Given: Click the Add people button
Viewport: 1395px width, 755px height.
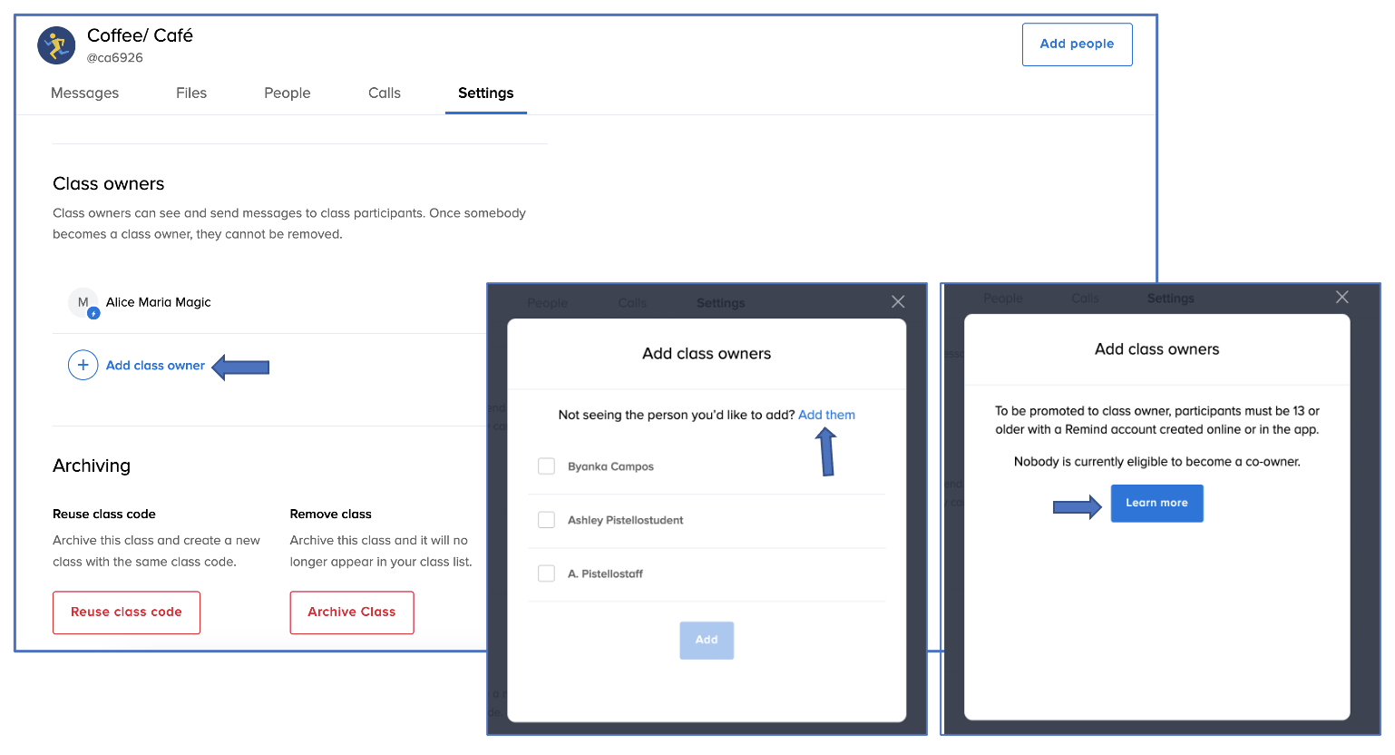Looking at the screenshot, I should tap(1077, 44).
